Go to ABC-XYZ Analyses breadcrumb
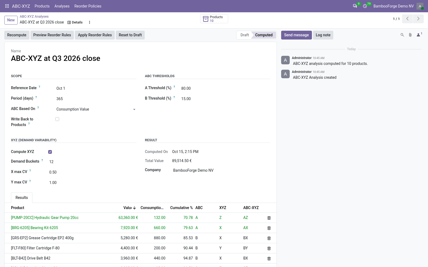The height and width of the screenshot is (267, 428). pos(34,16)
